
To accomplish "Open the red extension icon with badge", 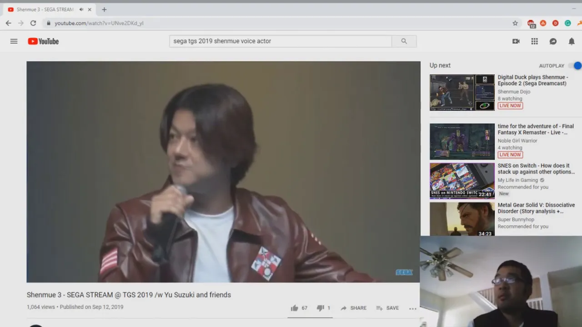I will tap(531, 24).
